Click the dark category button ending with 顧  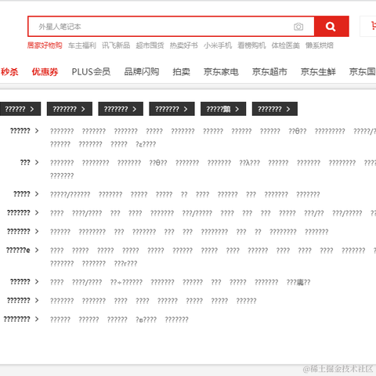(x=223, y=109)
